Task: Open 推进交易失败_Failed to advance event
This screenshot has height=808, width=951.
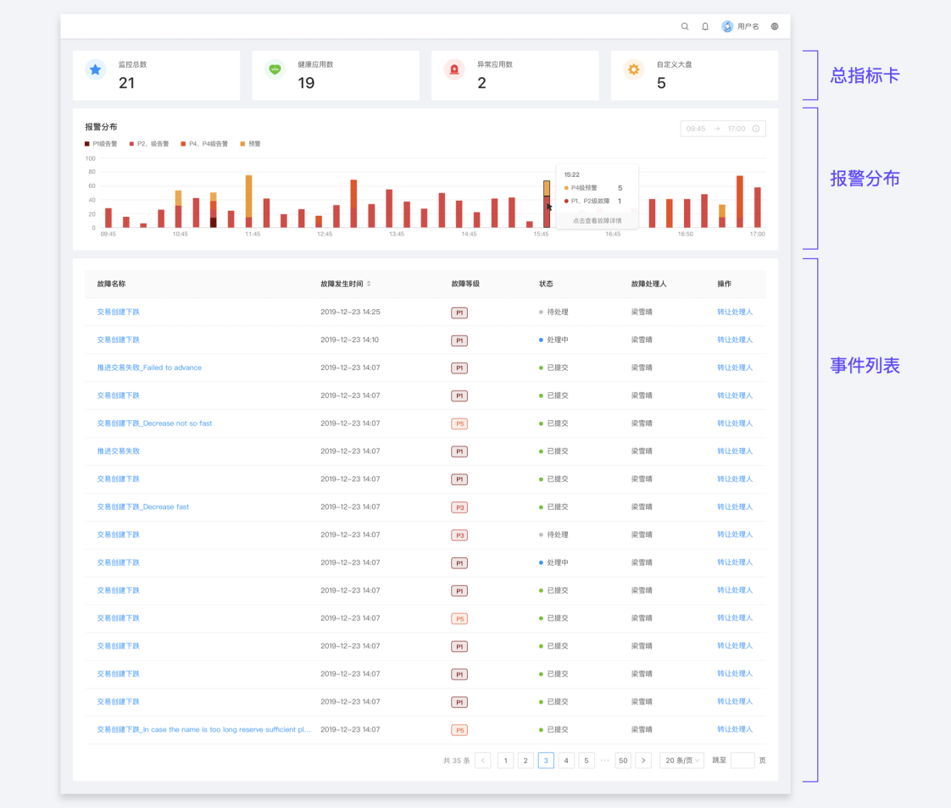Action: point(149,368)
